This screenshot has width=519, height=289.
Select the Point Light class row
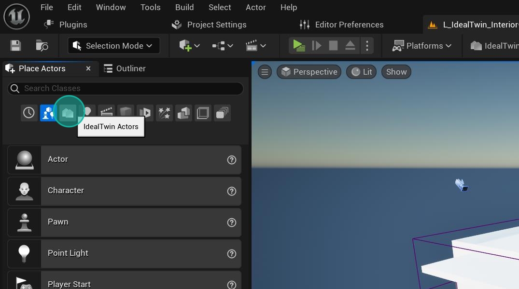(x=124, y=254)
